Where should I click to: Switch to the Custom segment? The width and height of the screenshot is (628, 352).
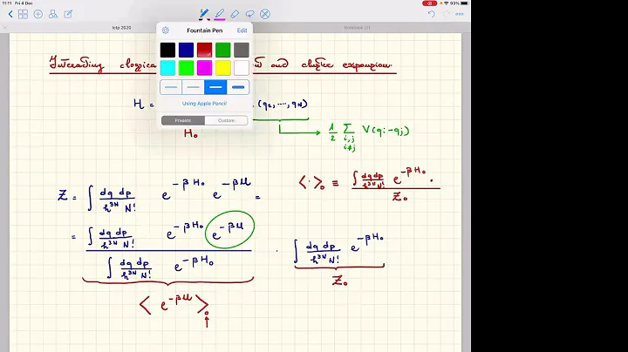(x=226, y=120)
